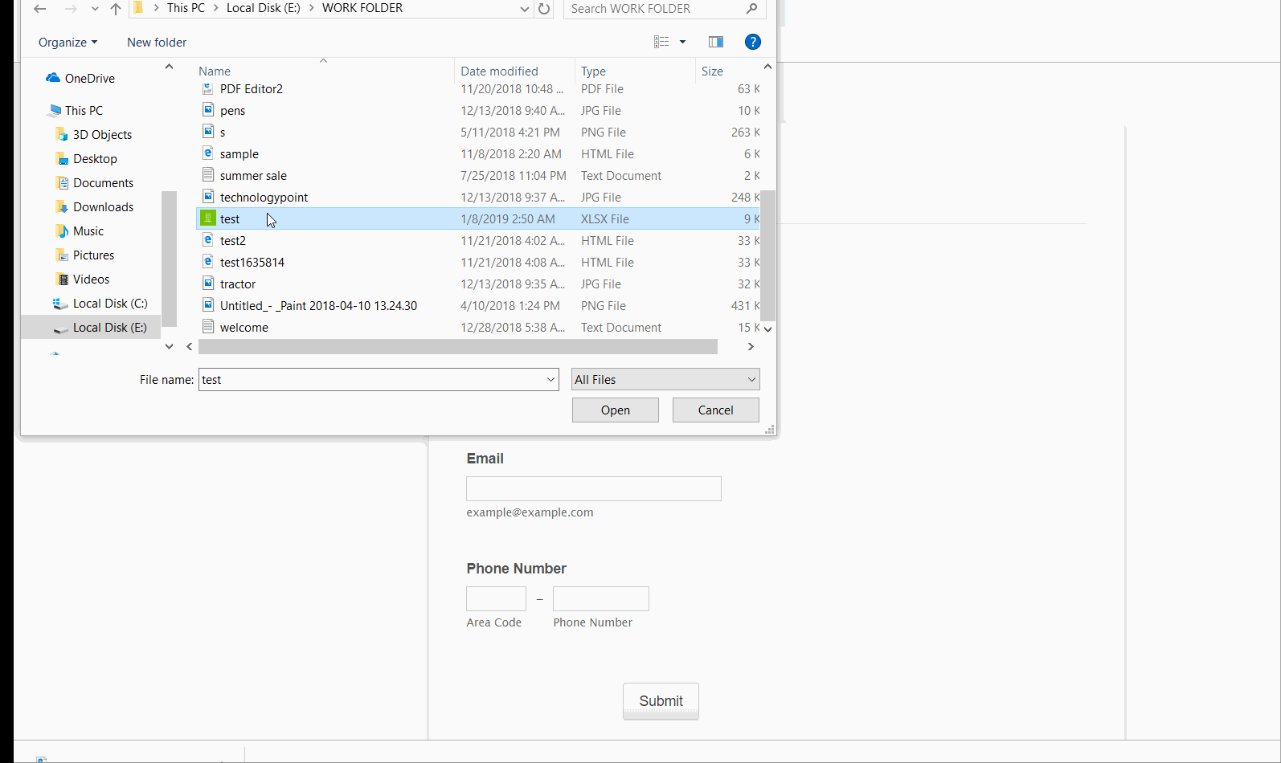Click the horizontal scrollbar of file list
Viewport: 1281px width, 763px height.
click(x=458, y=346)
